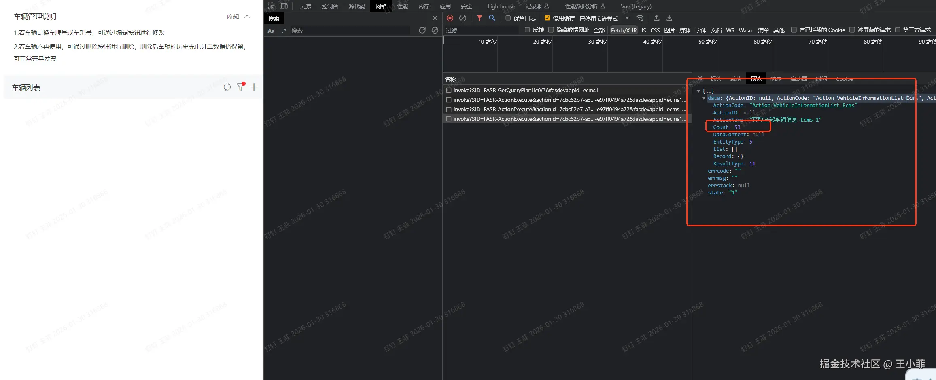Viewport: 936px width, 380px height.
Task: Focus the network filter (过滤) input
Action: (481, 30)
